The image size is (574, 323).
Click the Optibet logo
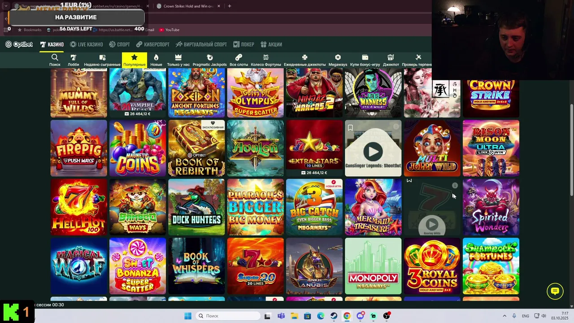click(x=19, y=44)
